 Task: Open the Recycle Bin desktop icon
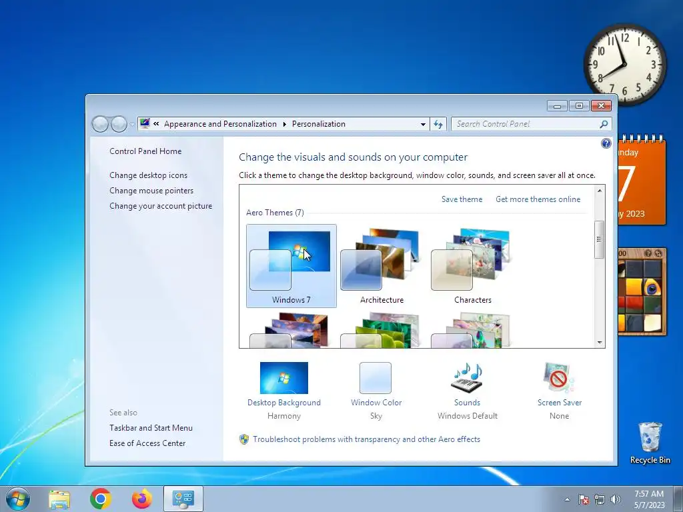(x=650, y=443)
